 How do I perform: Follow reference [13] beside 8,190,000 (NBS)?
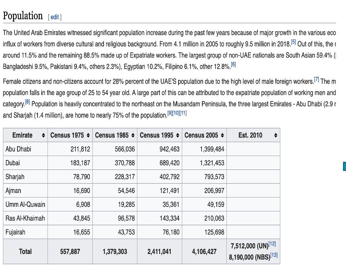pyautogui.click(x=274, y=255)
